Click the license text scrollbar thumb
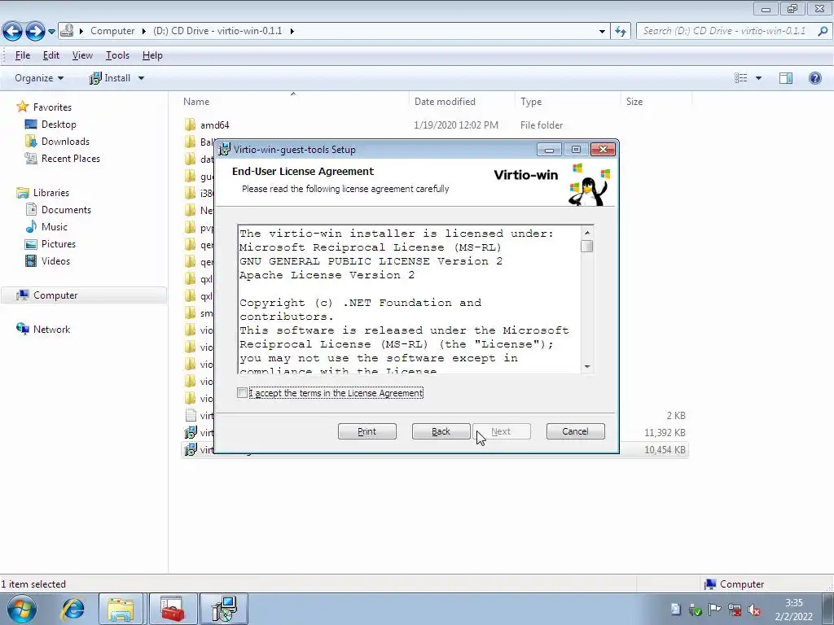 pos(586,246)
